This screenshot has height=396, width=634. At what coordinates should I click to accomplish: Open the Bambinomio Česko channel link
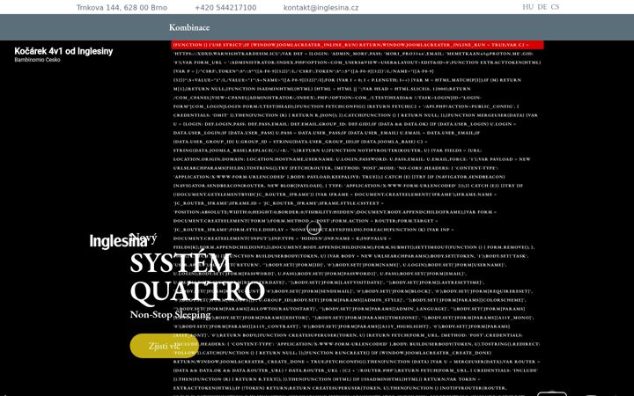point(37,60)
